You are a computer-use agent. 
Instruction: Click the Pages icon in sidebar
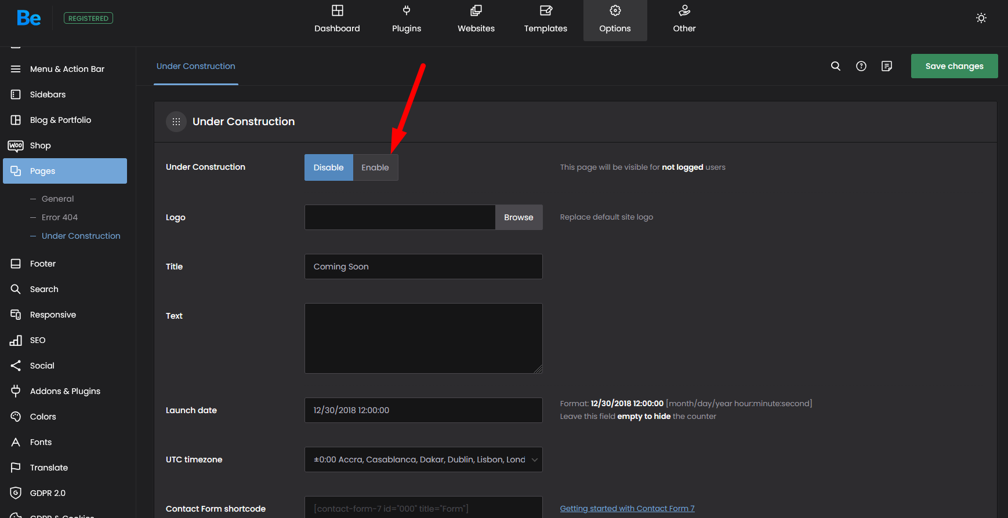pyautogui.click(x=16, y=171)
